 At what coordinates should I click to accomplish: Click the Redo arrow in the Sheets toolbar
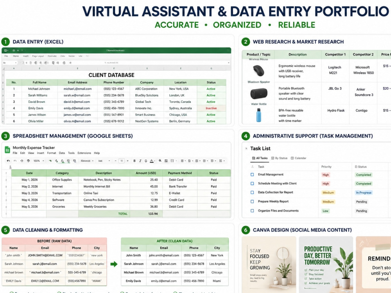click(x=15, y=161)
